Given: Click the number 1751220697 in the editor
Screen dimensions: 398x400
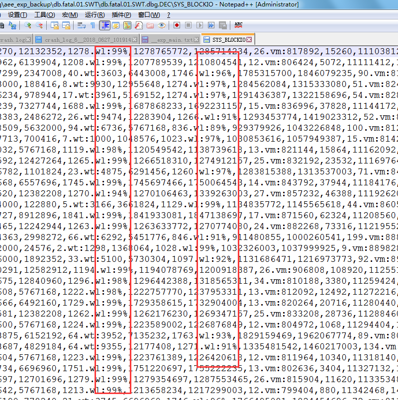Looking at the screenshot, I should pyautogui.click(x=156, y=369).
